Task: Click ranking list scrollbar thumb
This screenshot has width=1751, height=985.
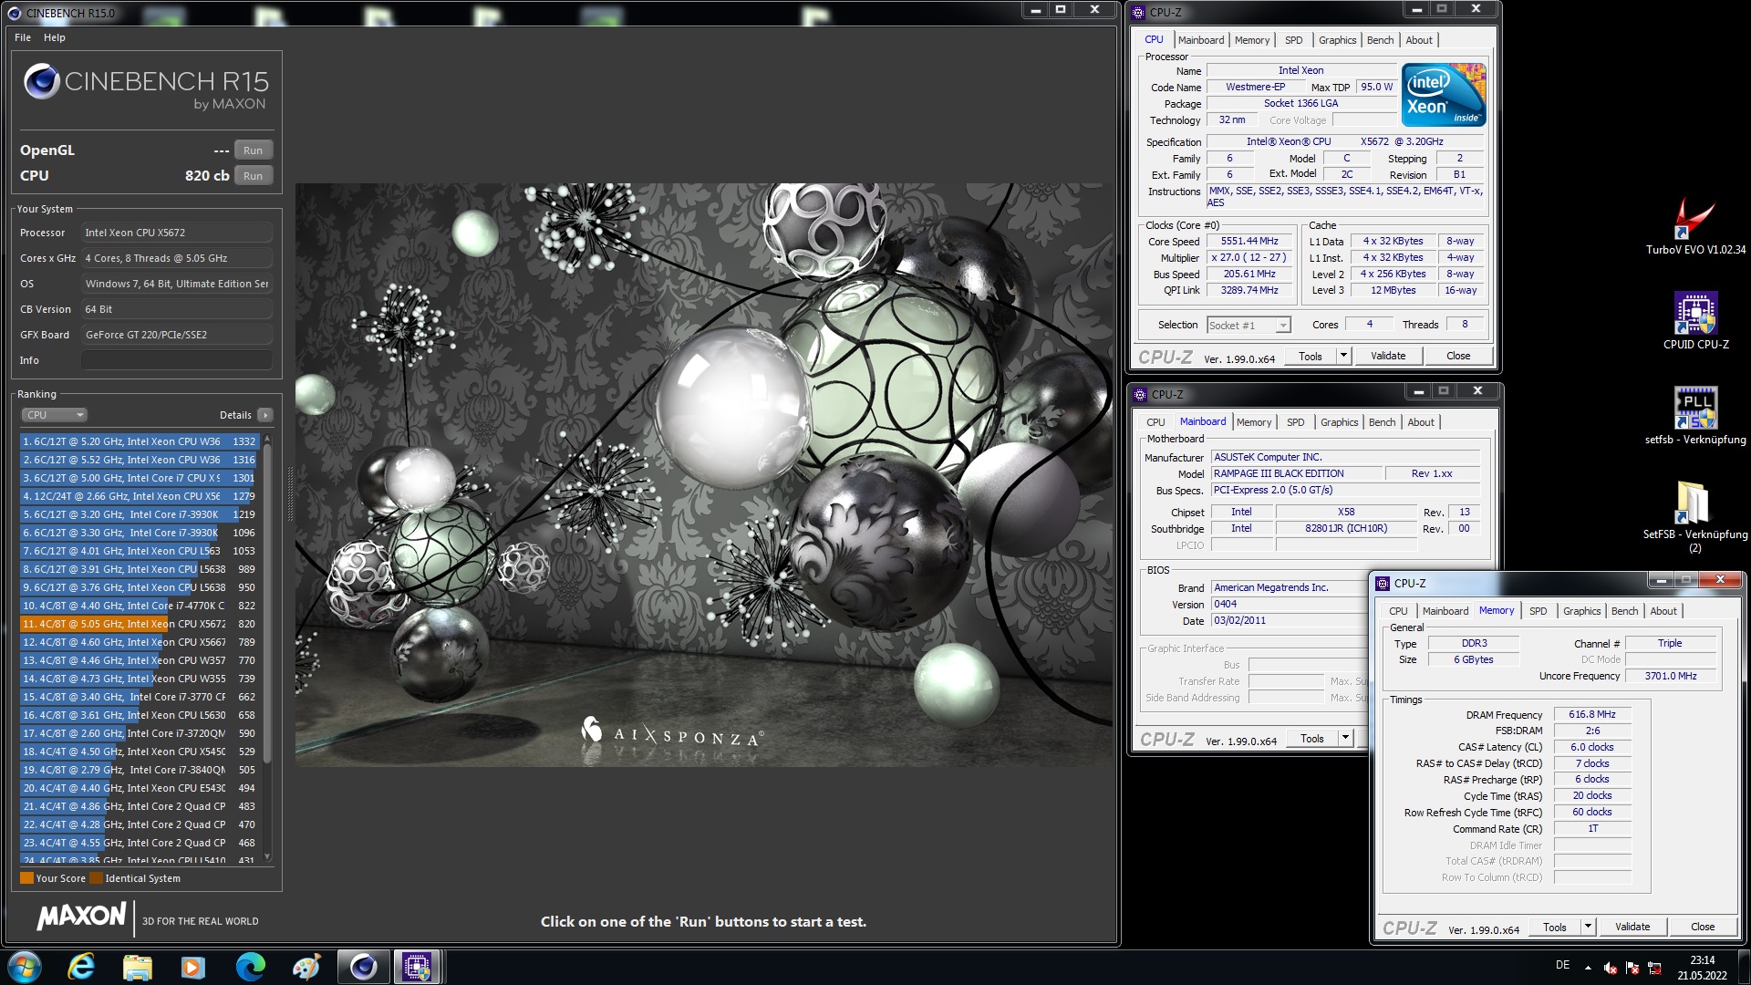Action: 267,602
